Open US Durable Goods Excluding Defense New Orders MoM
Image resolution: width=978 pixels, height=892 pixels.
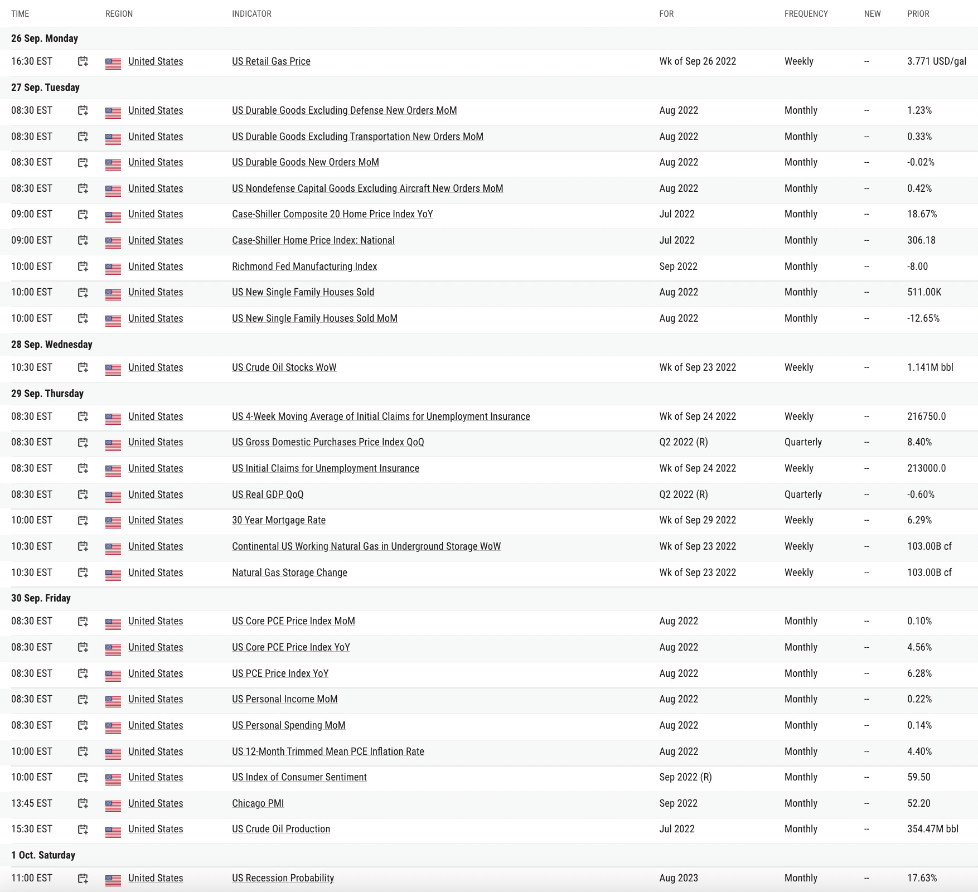pyautogui.click(x=345, y=110)
